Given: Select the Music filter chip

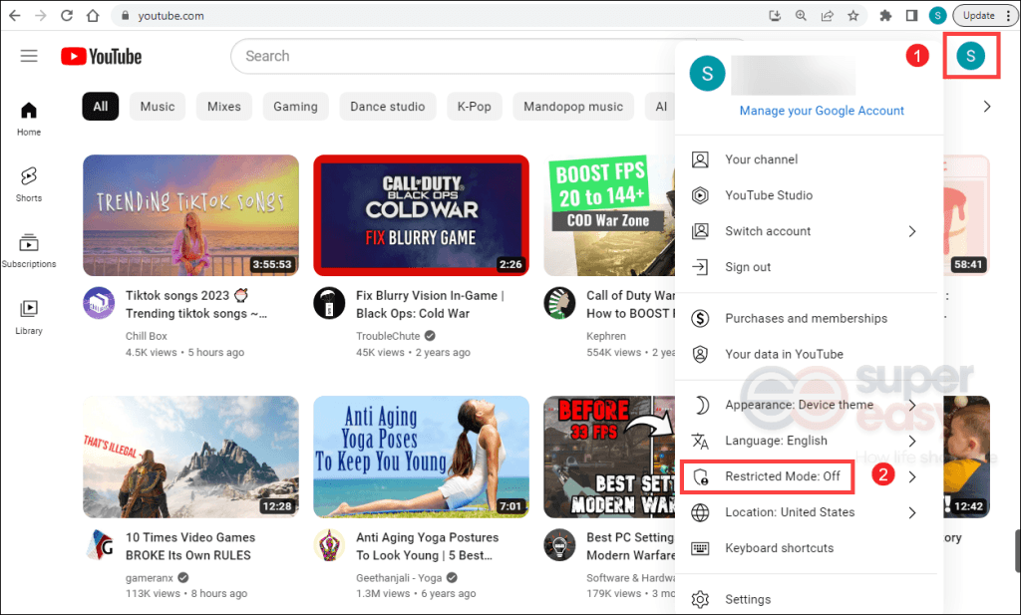Looking at the screenshot, I should point(158,106).
